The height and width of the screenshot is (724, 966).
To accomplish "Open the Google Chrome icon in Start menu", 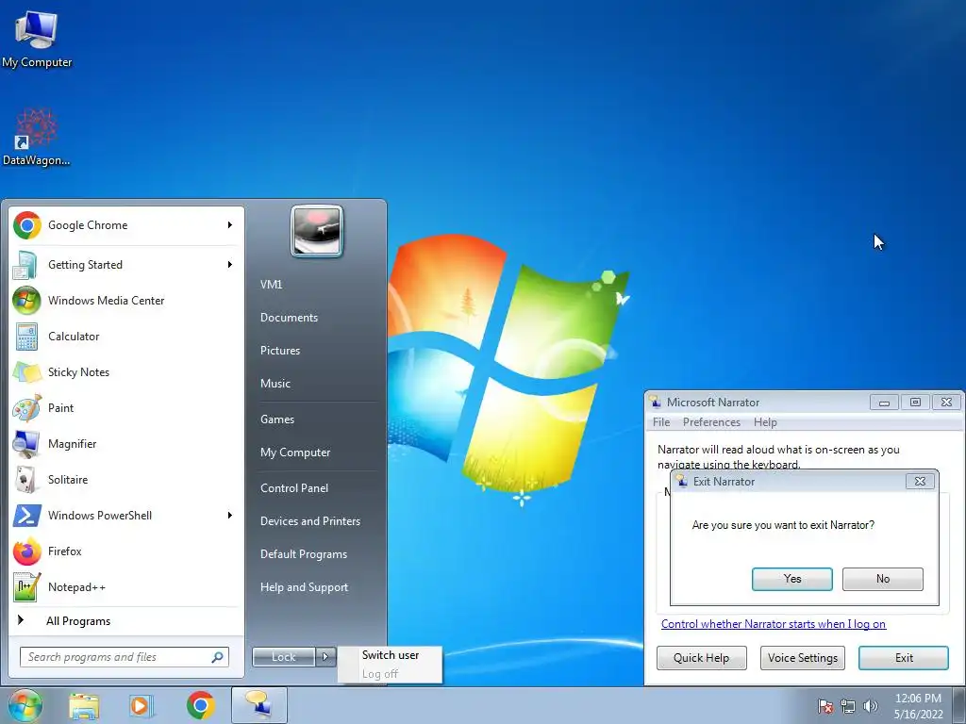I will coord(27,225).
